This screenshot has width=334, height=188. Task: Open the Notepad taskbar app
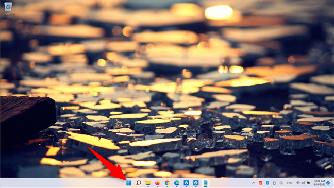[205, 183]
